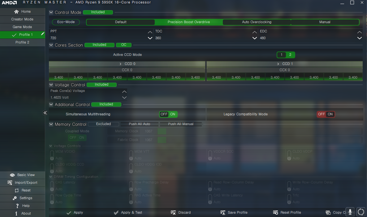Image resolution: width=367 pixels, height=217 pixels.
Task: Click the microphone icon
Action: click(x=350, y=212)
